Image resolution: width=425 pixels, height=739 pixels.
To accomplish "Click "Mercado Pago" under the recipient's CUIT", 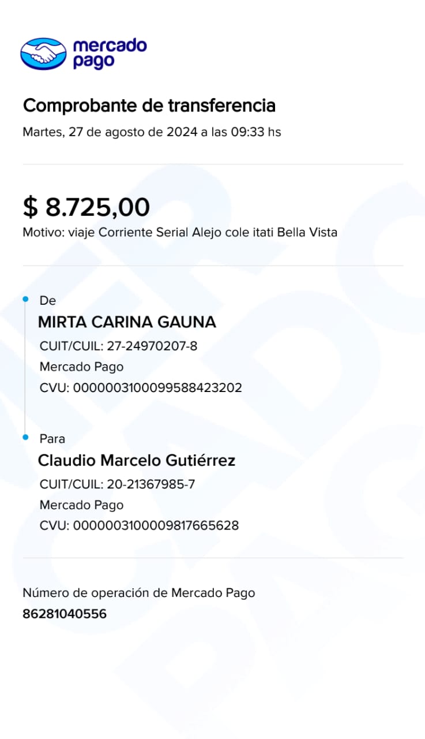I will coord(81,505).
